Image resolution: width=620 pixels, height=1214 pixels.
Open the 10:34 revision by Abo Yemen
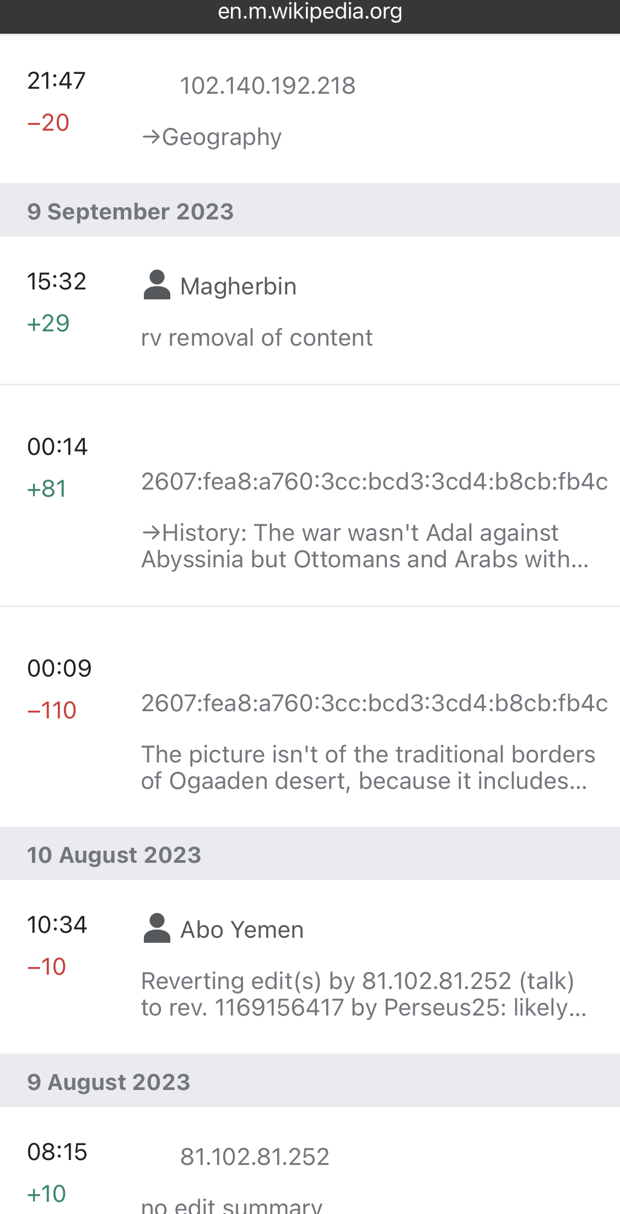pyautogui.click(x=57, y=925)
